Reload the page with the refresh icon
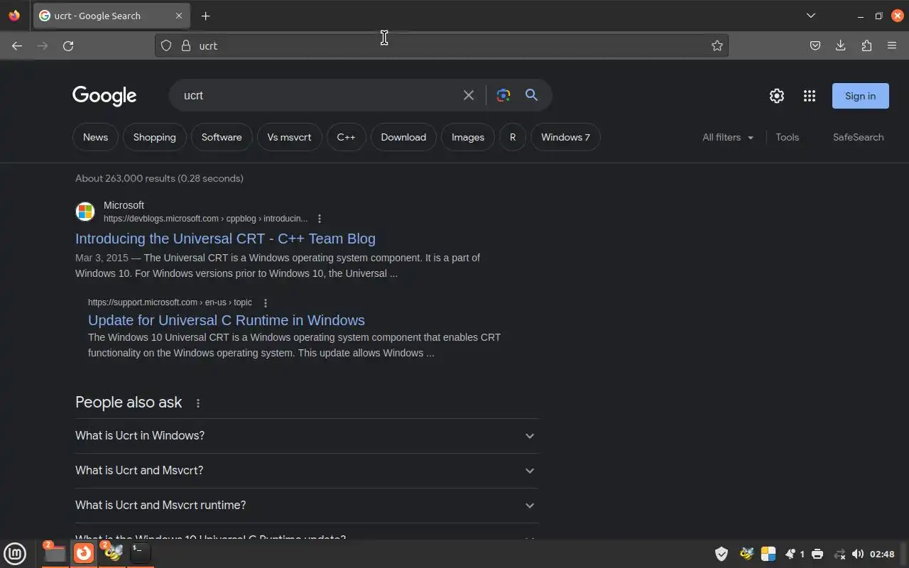The image size is (909, 568). 68,45
